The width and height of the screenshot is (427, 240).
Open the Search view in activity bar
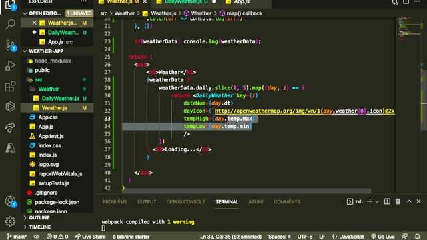(11, 25)
